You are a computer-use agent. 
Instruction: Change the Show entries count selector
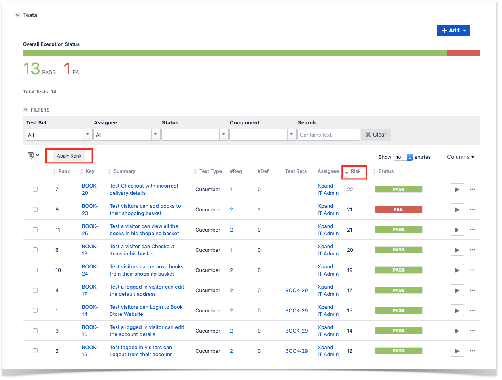[403, 157]
